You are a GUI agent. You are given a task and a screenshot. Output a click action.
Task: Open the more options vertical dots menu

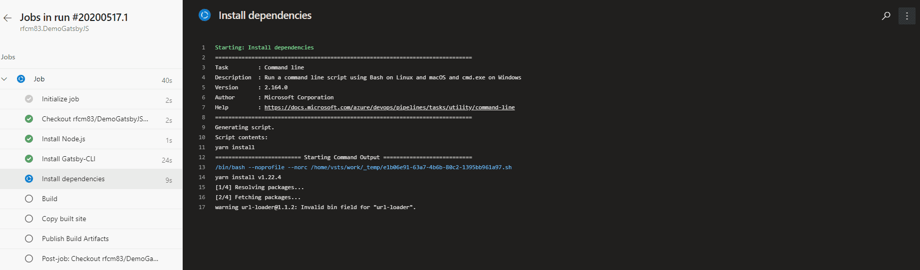coord(907,16)
